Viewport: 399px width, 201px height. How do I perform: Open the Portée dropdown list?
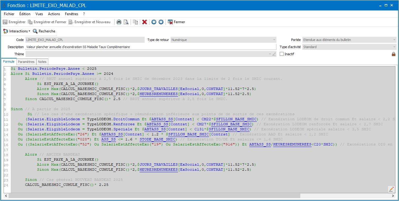click(x=394, y=40)
